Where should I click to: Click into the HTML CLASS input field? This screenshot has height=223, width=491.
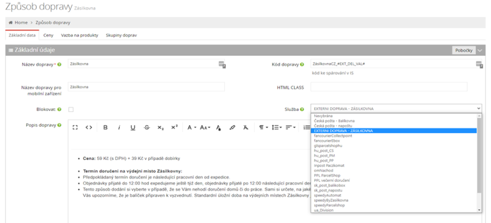(389, 86)
